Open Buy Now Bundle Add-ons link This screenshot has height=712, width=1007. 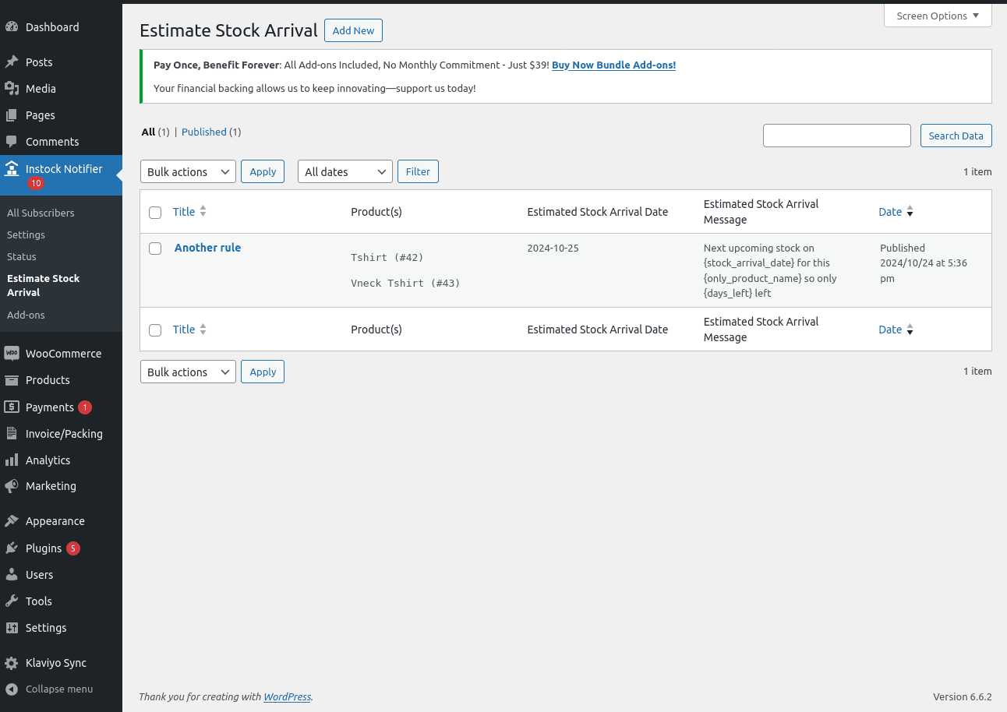[613, 65]
